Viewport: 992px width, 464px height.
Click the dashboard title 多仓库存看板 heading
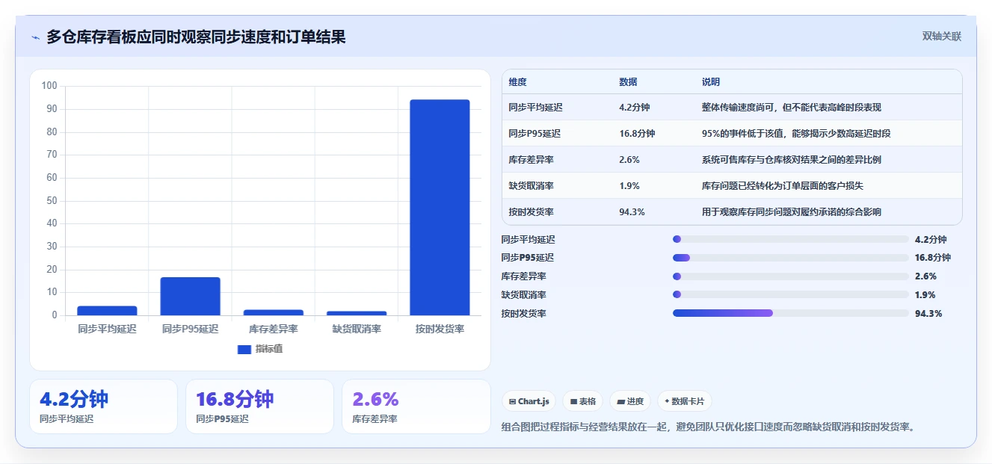[196, 37]
